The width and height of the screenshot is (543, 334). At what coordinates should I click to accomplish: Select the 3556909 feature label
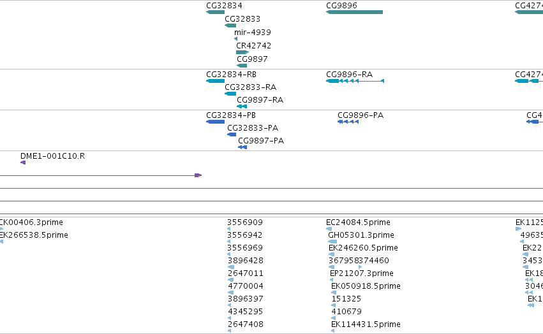pos(245,222)
